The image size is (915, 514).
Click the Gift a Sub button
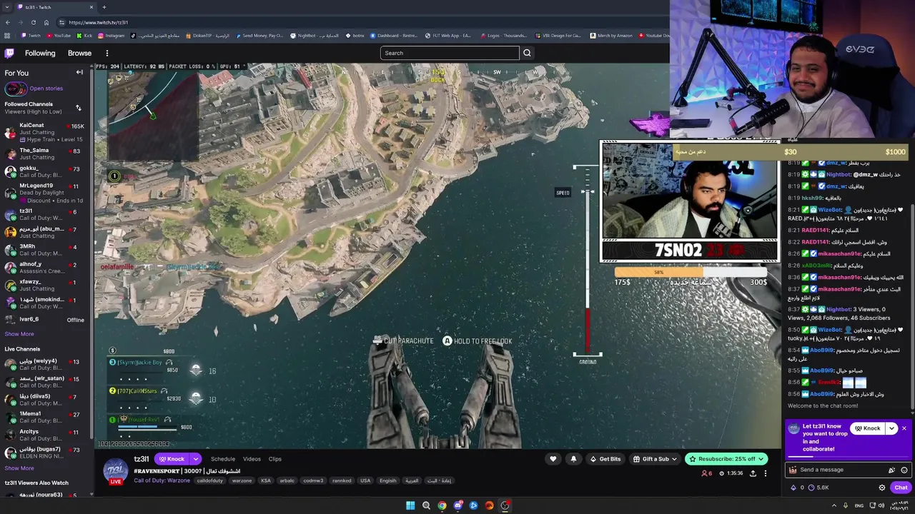(655, 459)
